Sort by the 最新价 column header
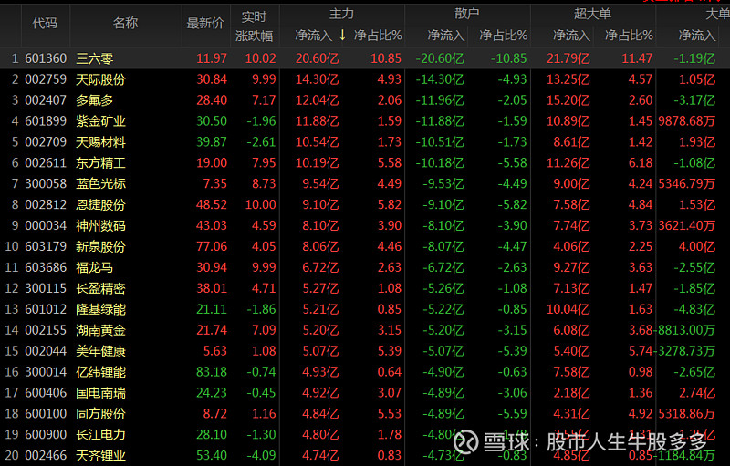 (x=205, y=23)
